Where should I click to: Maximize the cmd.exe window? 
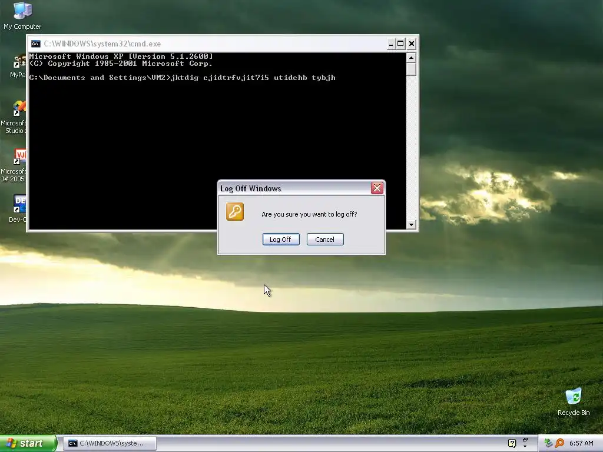pyautogui.click(x=400, y=44)
